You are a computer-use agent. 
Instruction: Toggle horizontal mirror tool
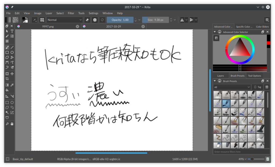tap(182, 20)
